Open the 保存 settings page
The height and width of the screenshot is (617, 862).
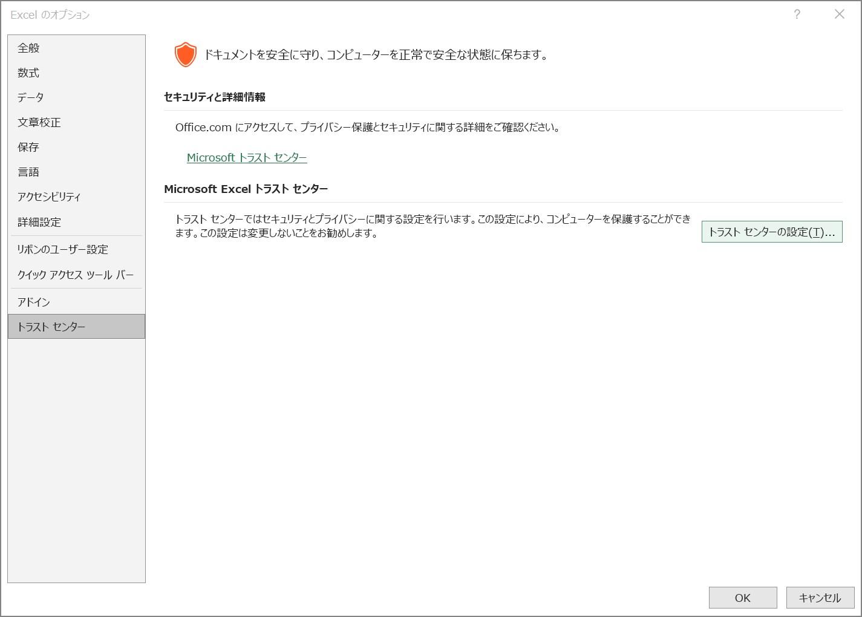[28, 147]
